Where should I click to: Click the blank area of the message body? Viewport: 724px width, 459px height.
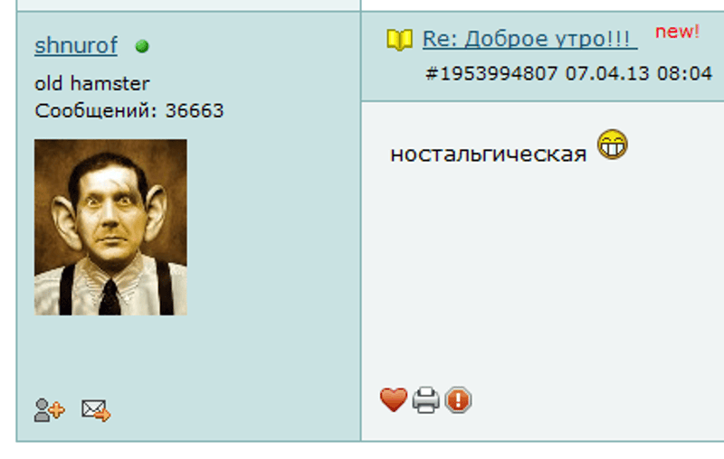point(542,276)
